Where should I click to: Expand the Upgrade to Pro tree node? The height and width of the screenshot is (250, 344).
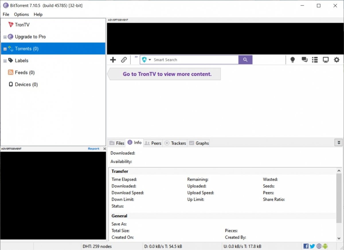pyautogui.click(x=5, y=37)
